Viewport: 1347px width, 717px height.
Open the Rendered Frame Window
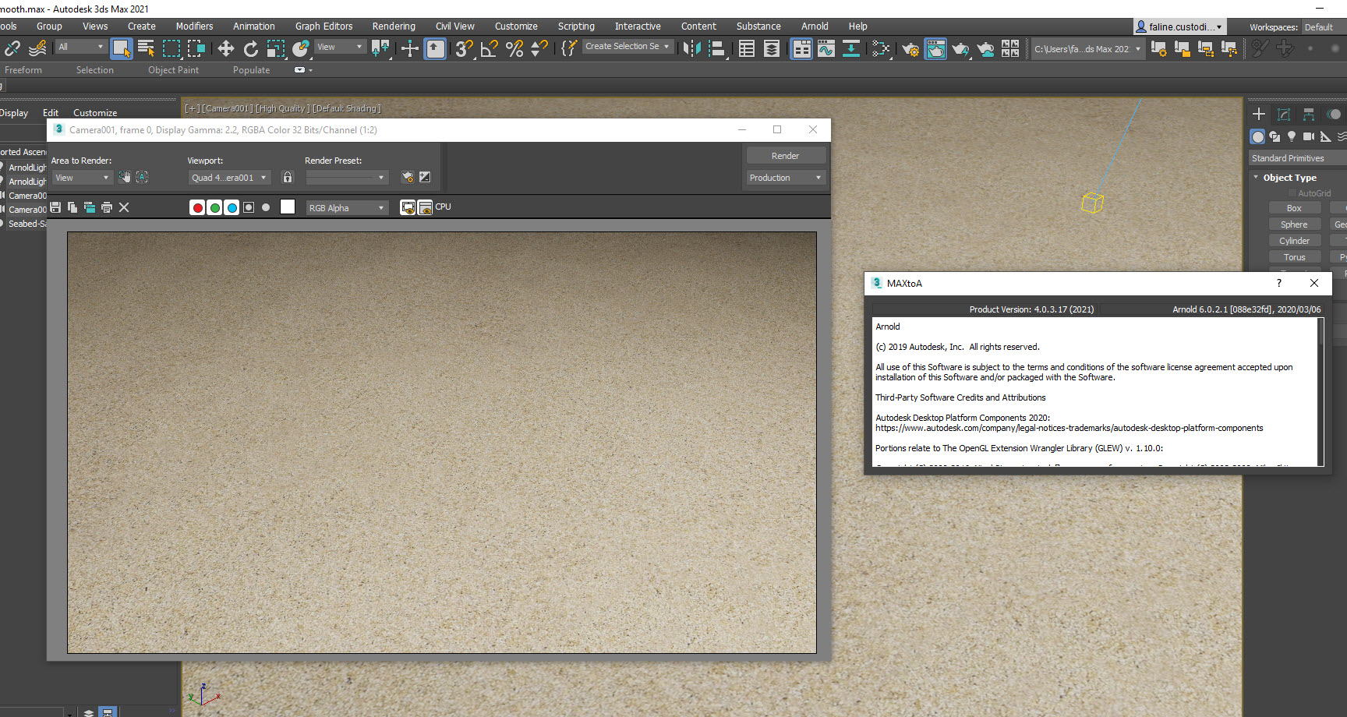tap(935, 48)
